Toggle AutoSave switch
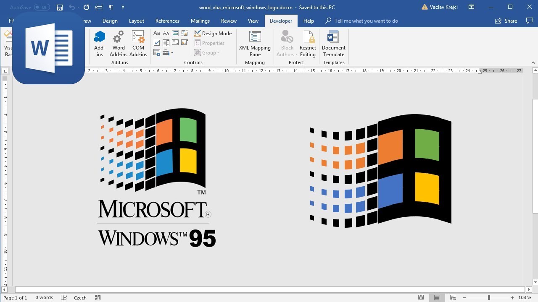Image resolution: width=538 pixels, height=302 pixels. click(42, 7)
